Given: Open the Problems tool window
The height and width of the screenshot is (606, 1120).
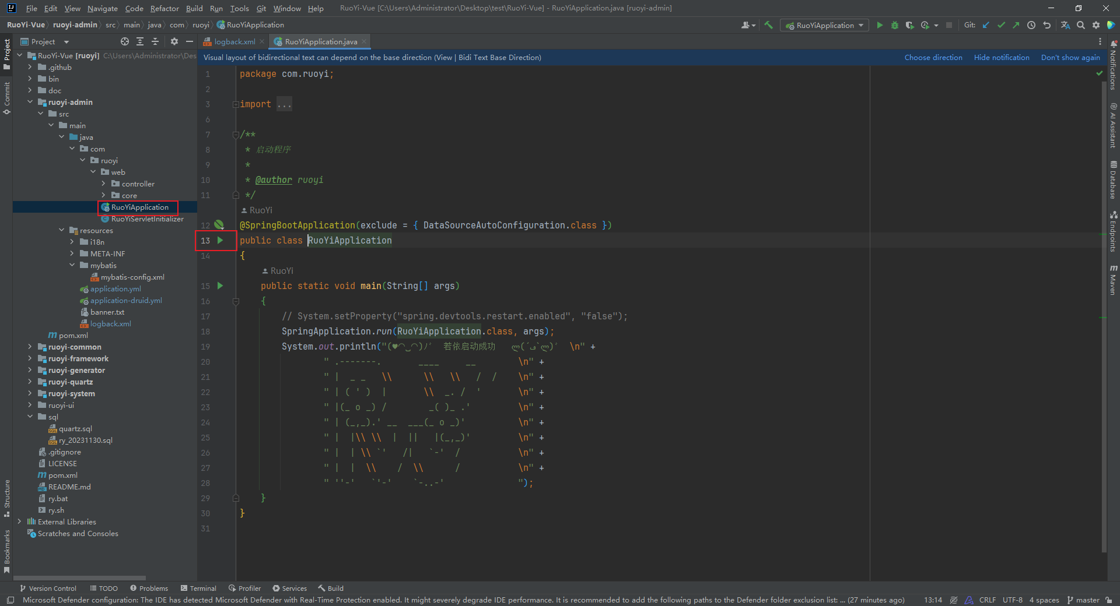Looking at the screenshot, I should [x=149, y=588].
